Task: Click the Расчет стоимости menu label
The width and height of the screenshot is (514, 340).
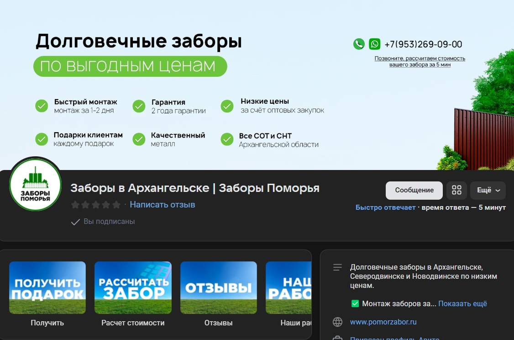Action: click(133, 323)
